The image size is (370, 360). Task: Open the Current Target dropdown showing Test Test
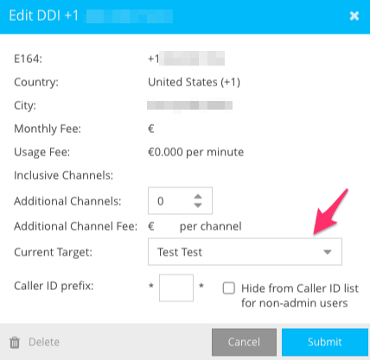pos(245,252)
